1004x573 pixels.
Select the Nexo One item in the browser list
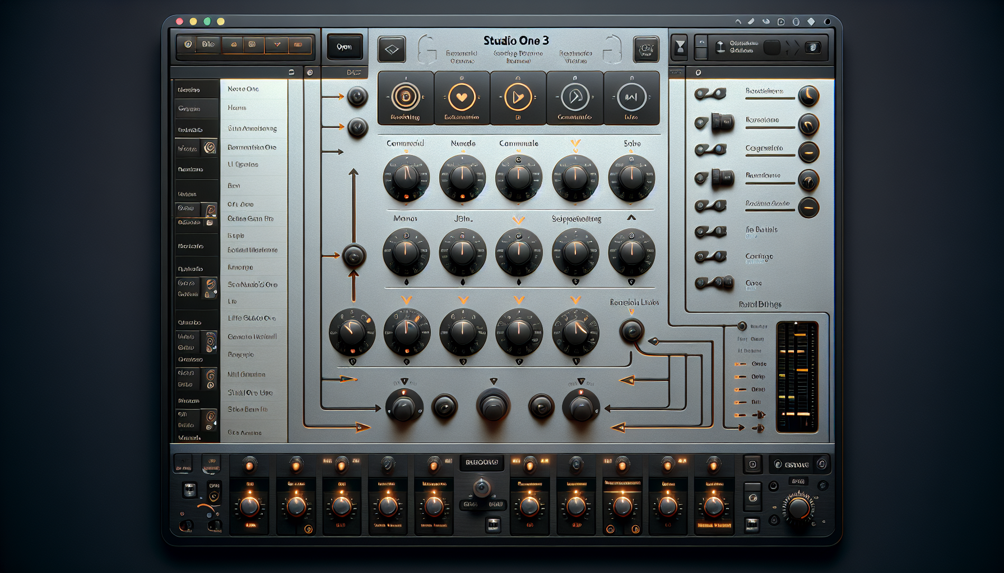[244, 88]
